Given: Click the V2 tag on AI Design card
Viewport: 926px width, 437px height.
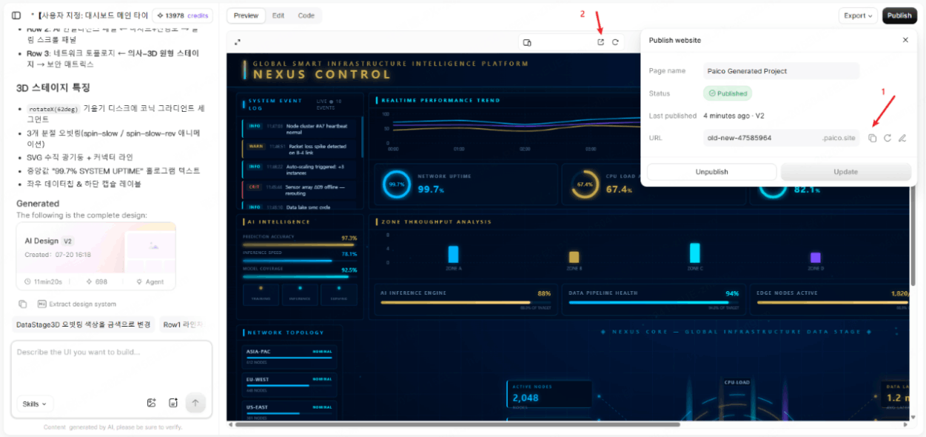Looking at the screenshot, I should pos(67,241).
